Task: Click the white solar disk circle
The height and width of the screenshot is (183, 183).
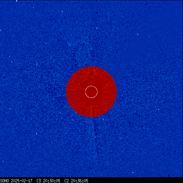Action: pos(91,92)
